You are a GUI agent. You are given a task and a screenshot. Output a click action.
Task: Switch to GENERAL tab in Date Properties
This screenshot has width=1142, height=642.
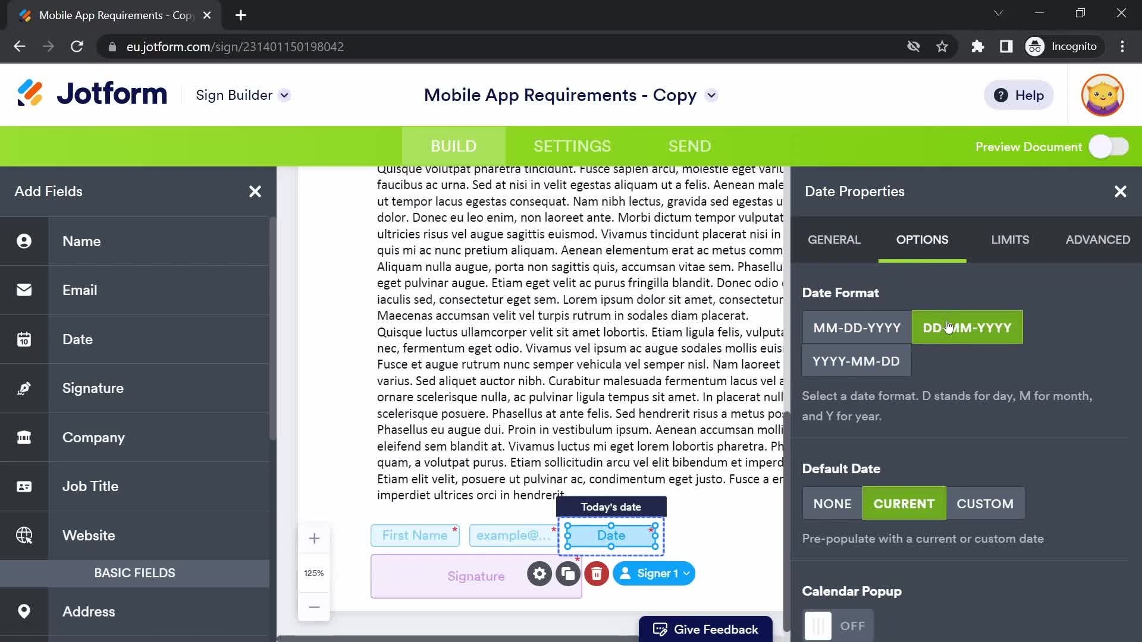pos(834,239)
